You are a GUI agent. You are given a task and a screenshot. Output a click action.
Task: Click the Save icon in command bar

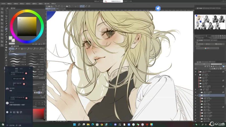51,6
